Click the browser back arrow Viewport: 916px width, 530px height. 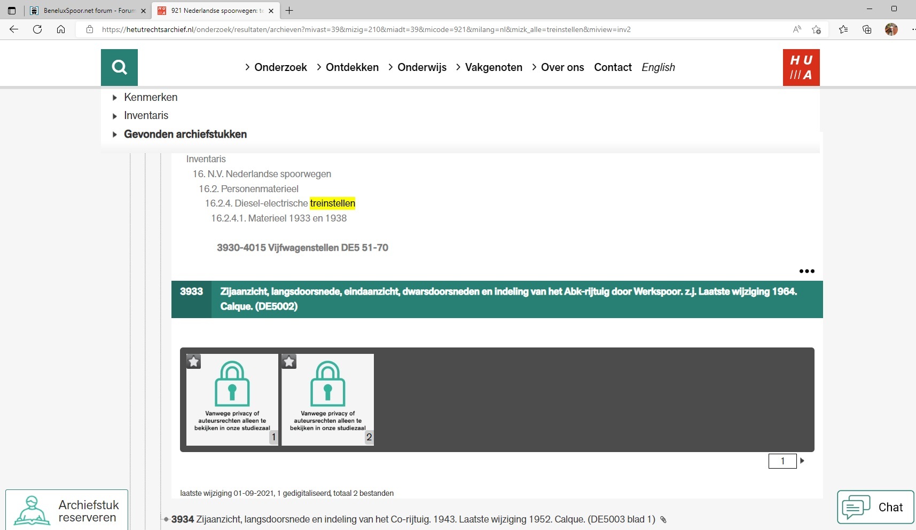pyautogui.click(x=14, y=29)
